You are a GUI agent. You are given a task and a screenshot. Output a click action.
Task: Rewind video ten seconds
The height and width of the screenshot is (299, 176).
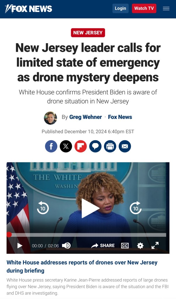[43, 208]
